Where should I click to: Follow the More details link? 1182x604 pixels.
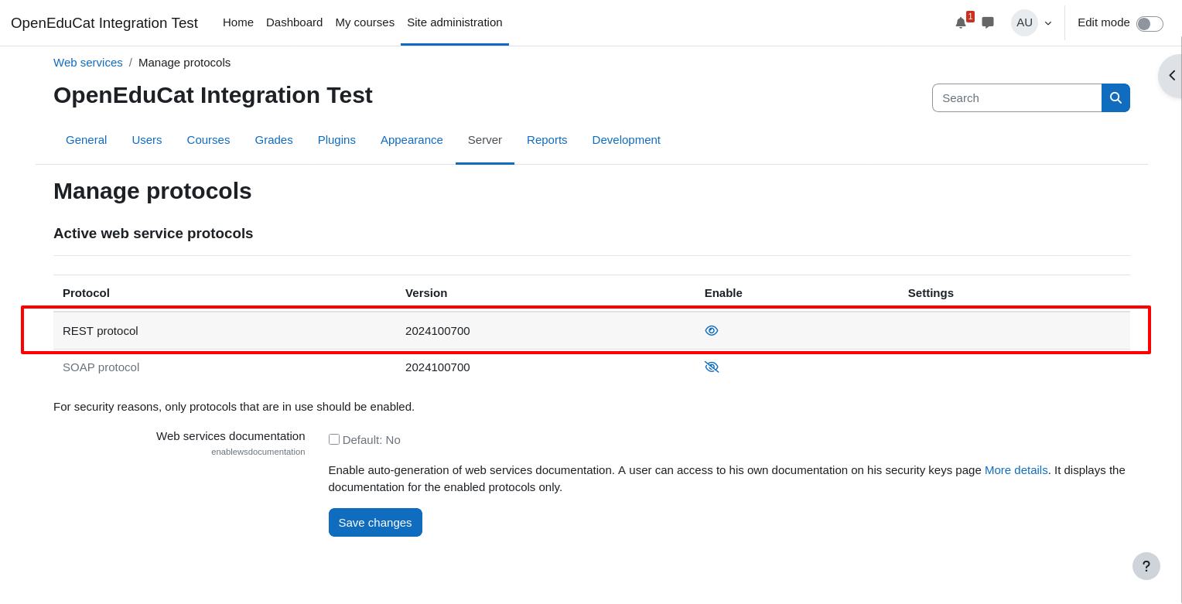1016,470
